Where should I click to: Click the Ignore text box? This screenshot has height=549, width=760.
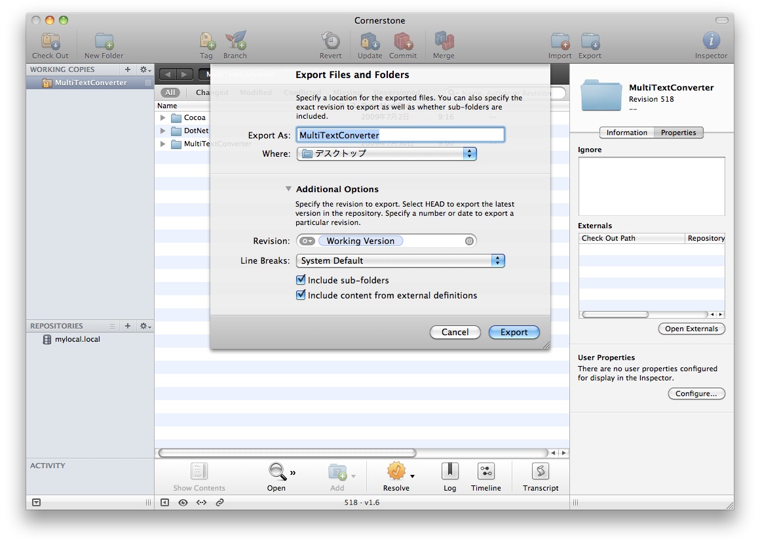pos(651,186)
